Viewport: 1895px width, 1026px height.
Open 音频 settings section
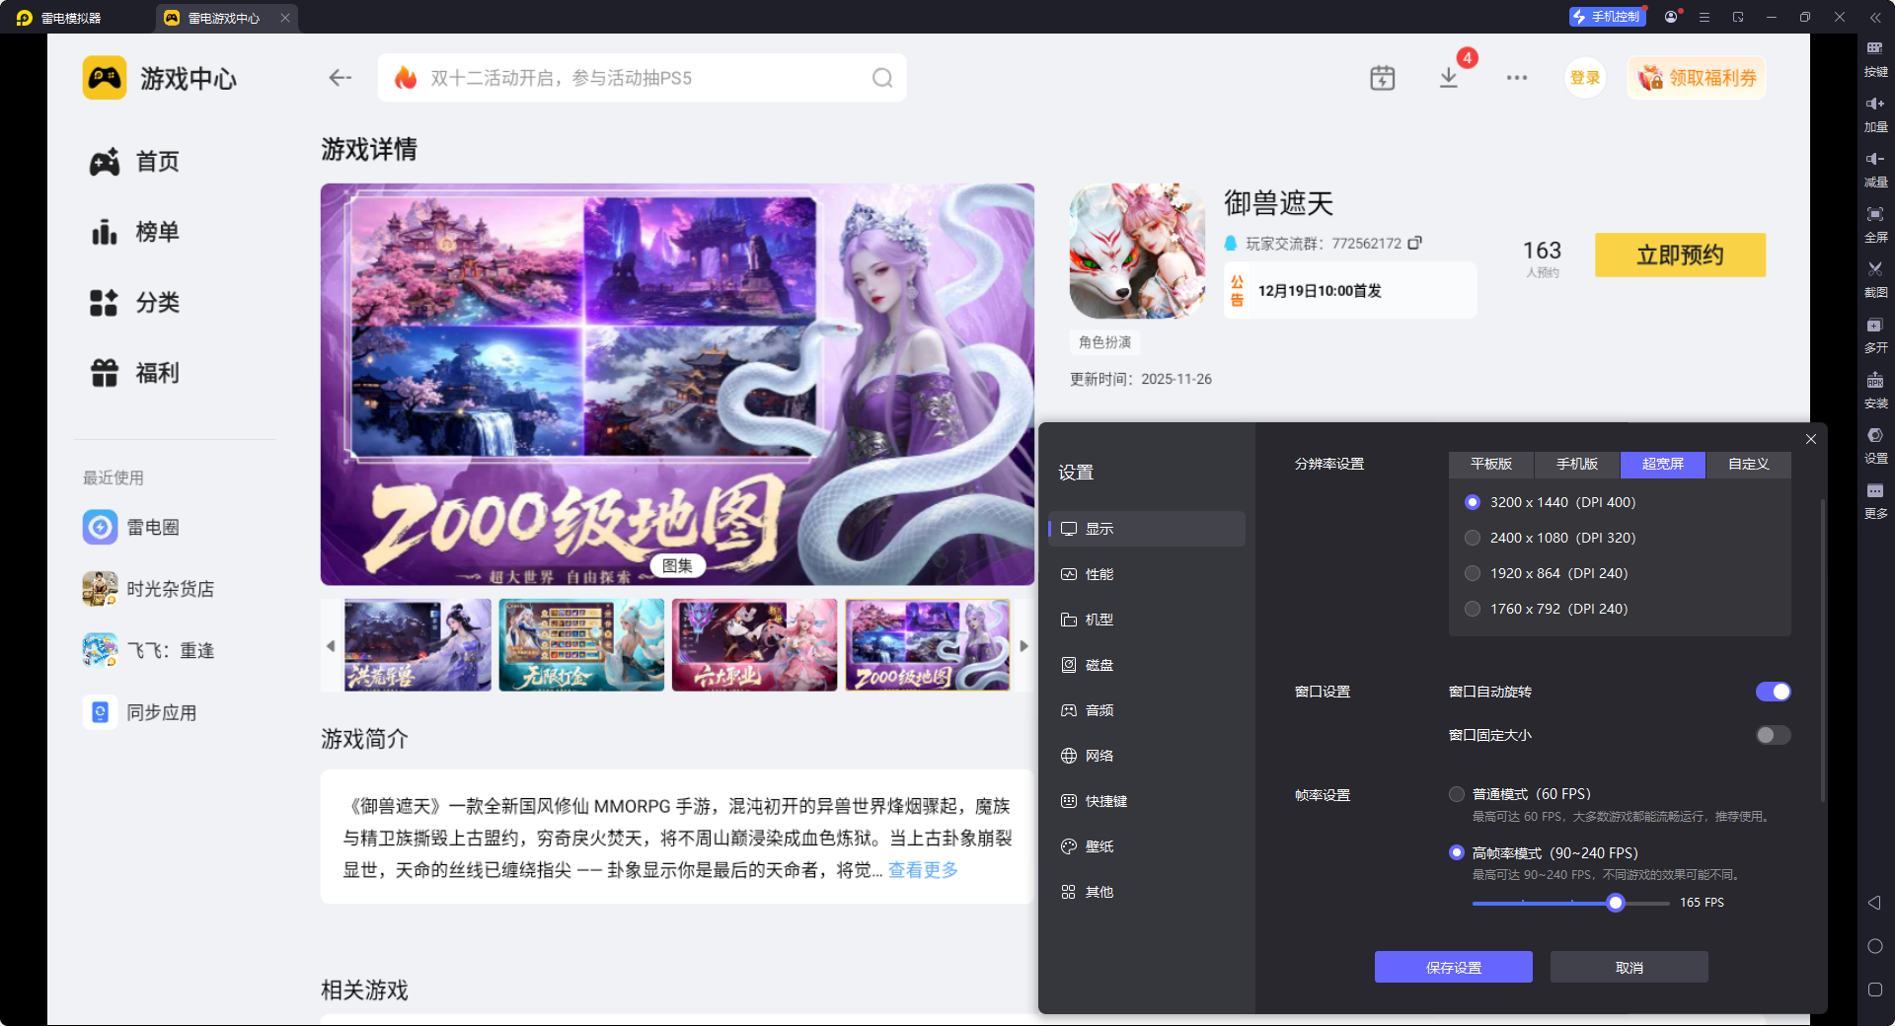pyautogui.click(x=1147, y=710)
